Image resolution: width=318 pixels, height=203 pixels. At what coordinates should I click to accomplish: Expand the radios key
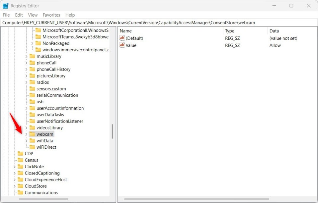click(26, 82)
